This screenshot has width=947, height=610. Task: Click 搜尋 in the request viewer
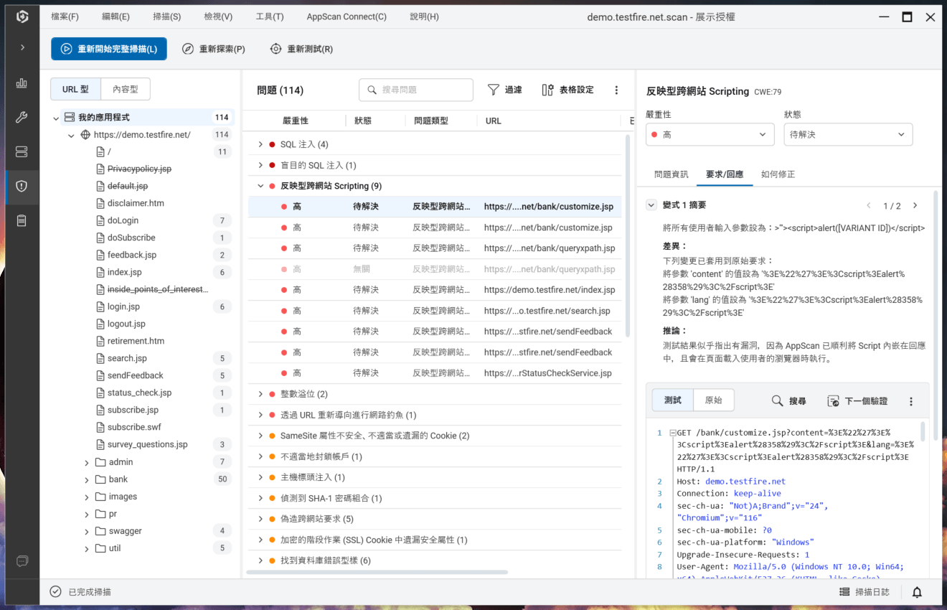(788, 401)
